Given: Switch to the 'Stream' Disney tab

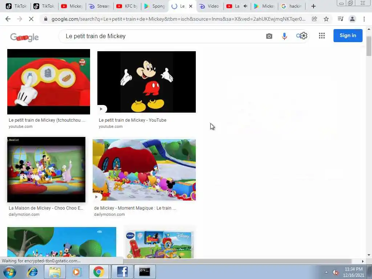Looking at the screenshot, I should click(100, 6).
